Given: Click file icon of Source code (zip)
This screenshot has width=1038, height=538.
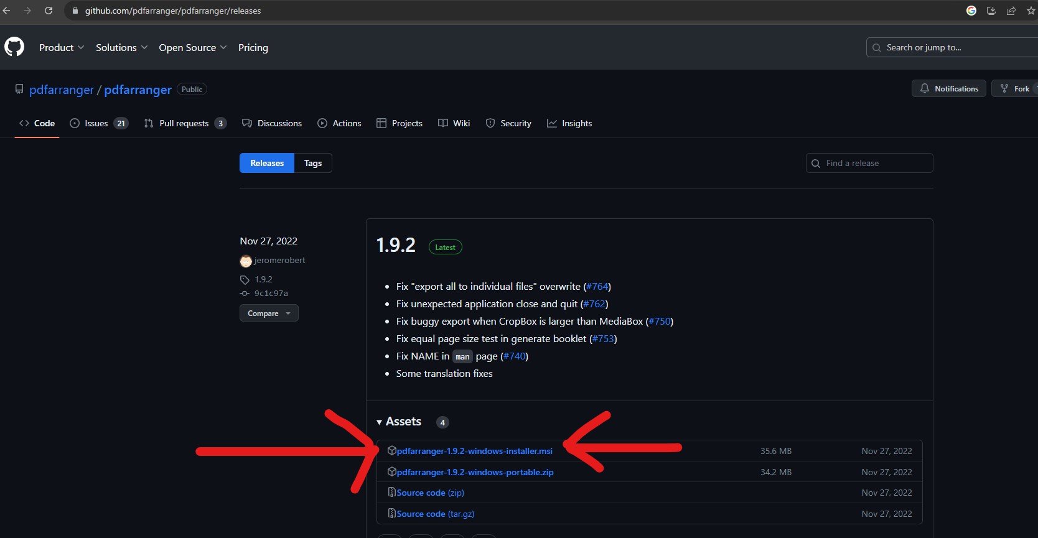Looking at the screenshot, I should pyautogui.click(x=392, y=492).
